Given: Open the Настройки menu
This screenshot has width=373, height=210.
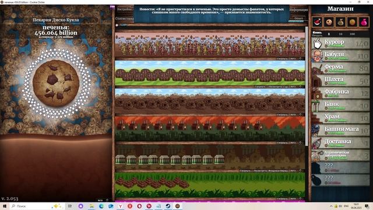Looking at the screenshot, I should point(124,10).
